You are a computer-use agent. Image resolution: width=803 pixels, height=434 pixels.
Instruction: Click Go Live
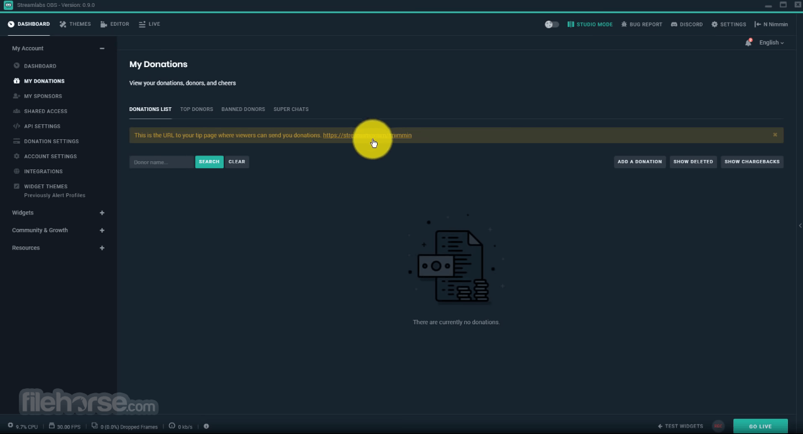click(x=760, y=426)
